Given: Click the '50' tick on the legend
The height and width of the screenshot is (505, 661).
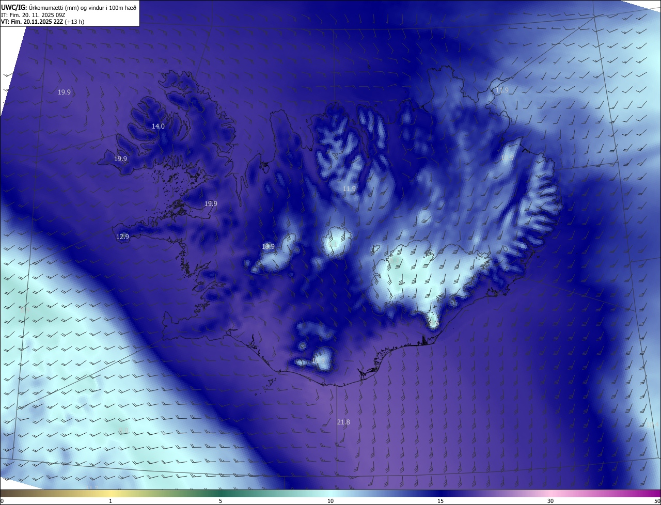Looking at the screenshot, I should pos(657,501).
